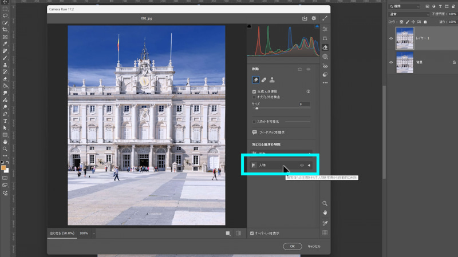Screen dimensions: 458x257
Task: Click the save image icon in Camera Raw
Action: [305, 18]
